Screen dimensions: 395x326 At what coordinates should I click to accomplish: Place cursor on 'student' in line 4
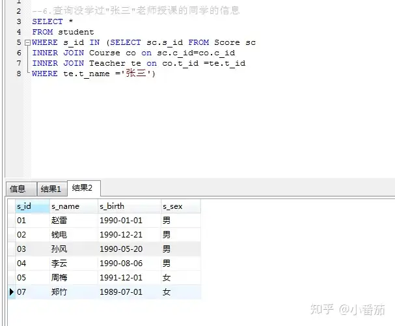click(x=76, y=32)
